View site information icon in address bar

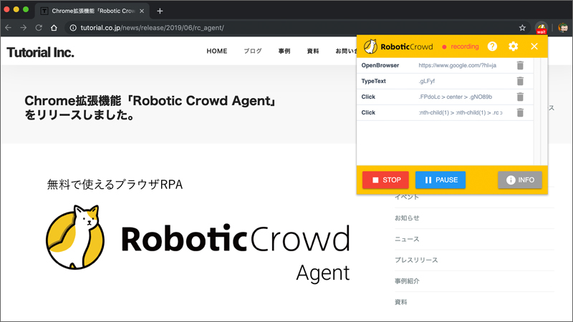click(x=73, y=28)
